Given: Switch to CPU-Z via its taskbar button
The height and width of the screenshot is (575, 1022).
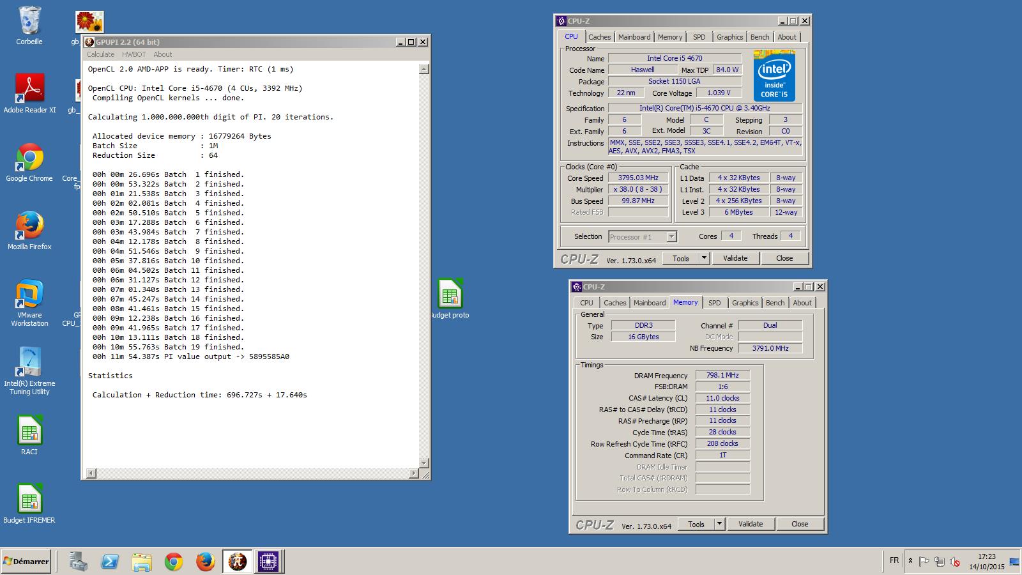Looking at the screenshot, I should tap(268, 562).
